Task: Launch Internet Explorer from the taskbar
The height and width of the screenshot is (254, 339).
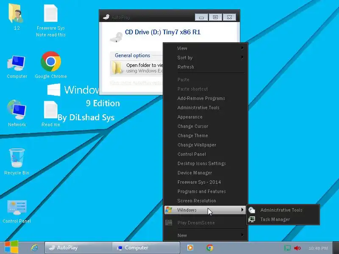Action: pyautogui.click(x=34, y=248)
